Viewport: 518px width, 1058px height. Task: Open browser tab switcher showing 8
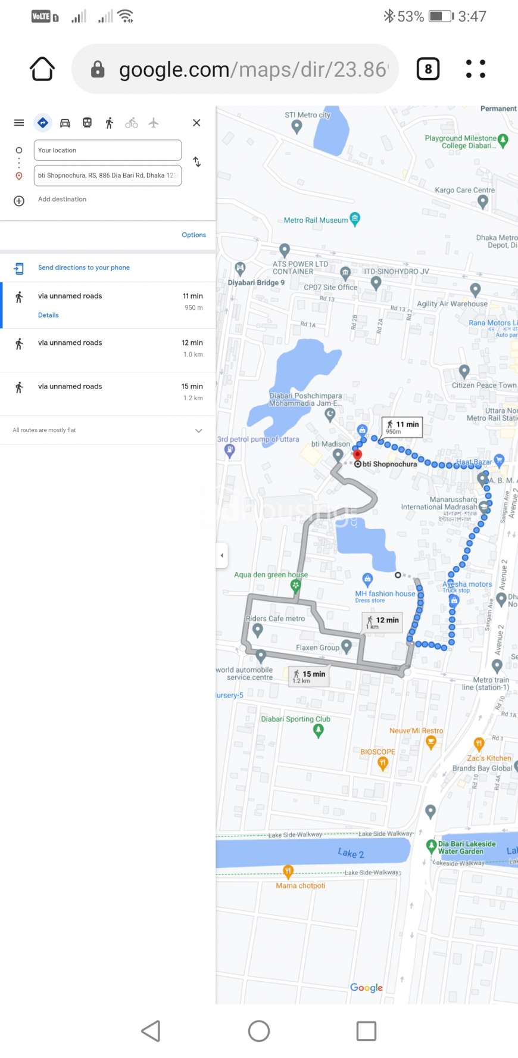pyautogui.click(x=428, y=69)
